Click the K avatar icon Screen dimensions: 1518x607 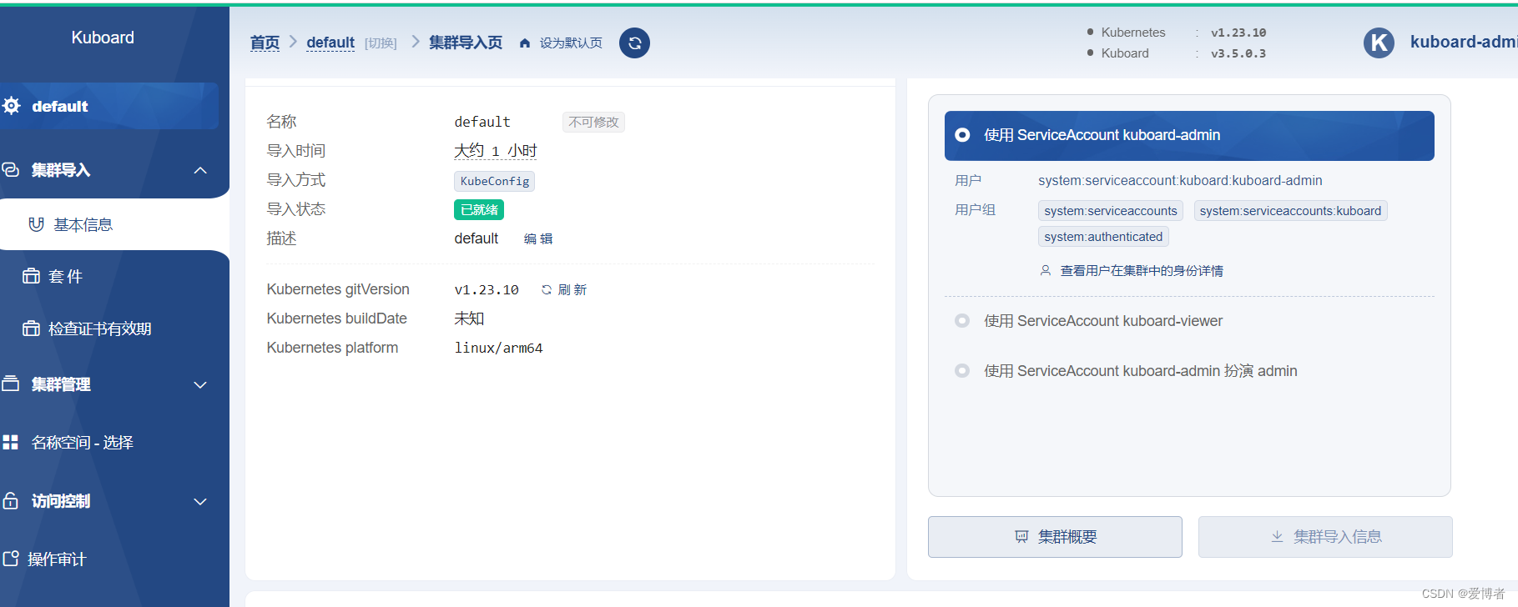click(x=1379, y=43)
